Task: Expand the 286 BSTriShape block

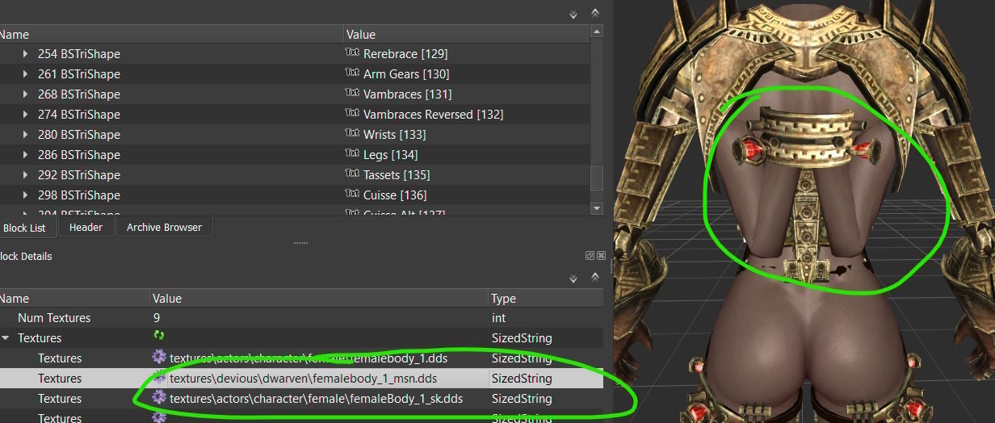Action: tap(26, 155)
